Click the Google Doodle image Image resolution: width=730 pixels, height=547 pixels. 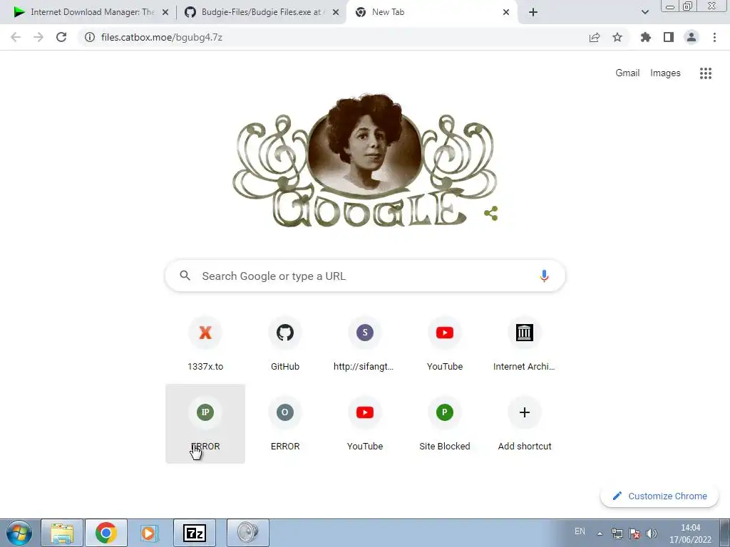click(x=364, y=160)
